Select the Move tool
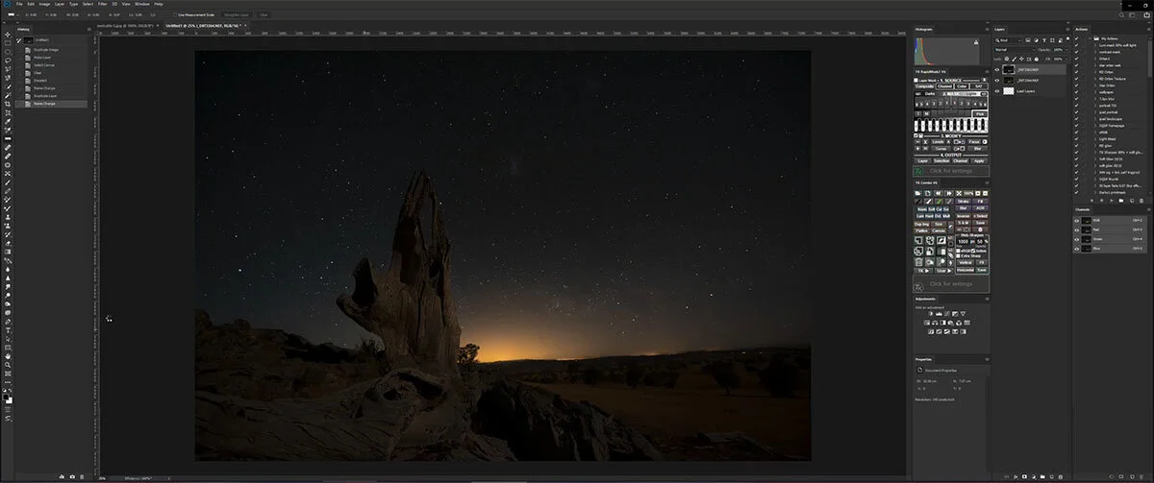1154x483 pixels. (x=8, y=35)
